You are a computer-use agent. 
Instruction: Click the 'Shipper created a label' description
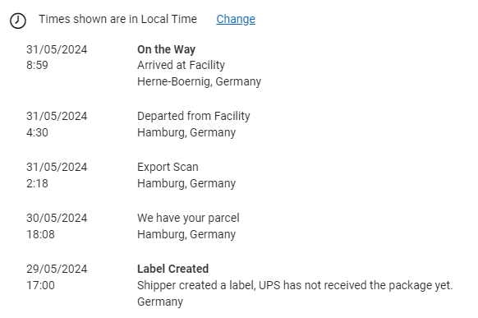[295, 285]
